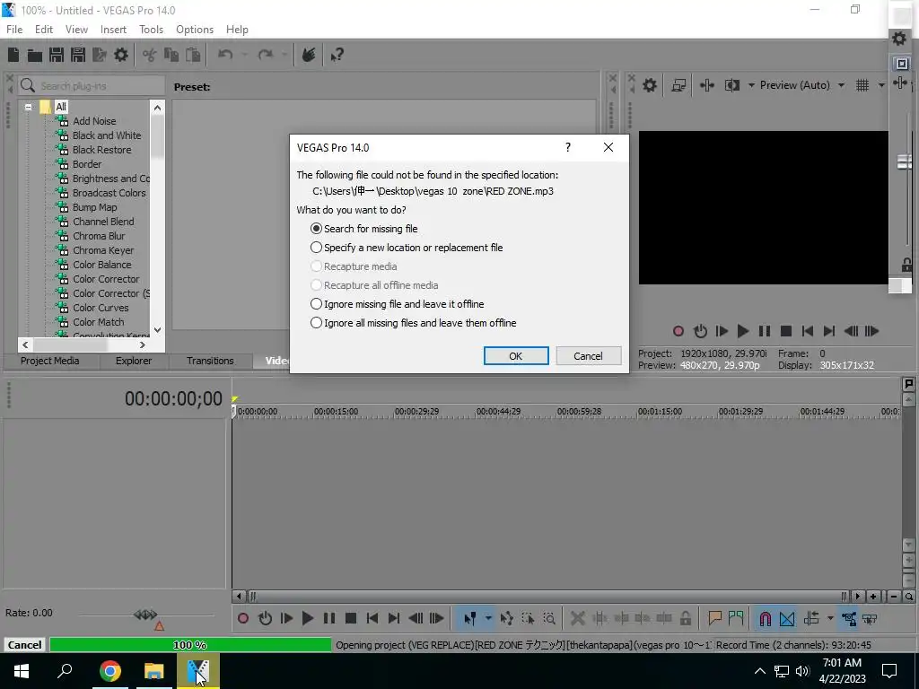
Task: Open the Undo history dropdown arrow
Action: click(x=244, y=55)
